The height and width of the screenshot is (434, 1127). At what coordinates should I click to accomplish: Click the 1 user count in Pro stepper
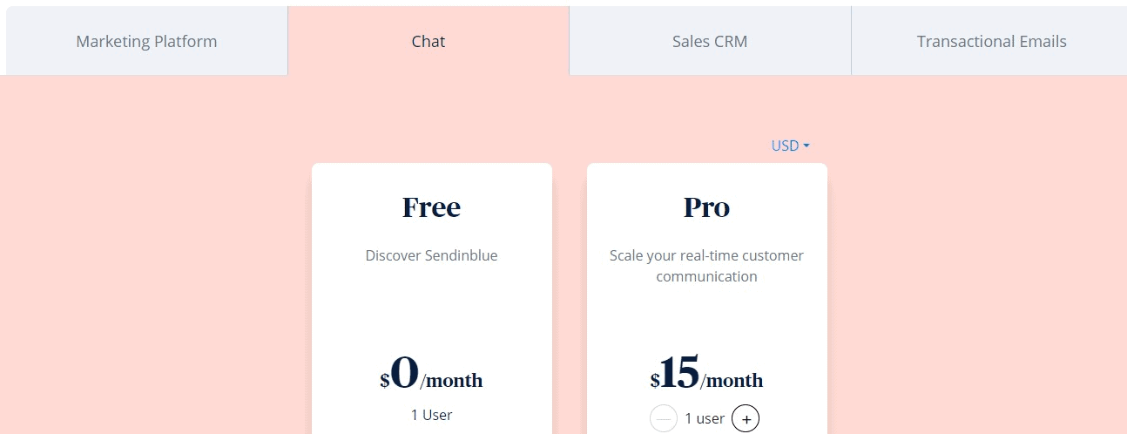pos(705,418)
